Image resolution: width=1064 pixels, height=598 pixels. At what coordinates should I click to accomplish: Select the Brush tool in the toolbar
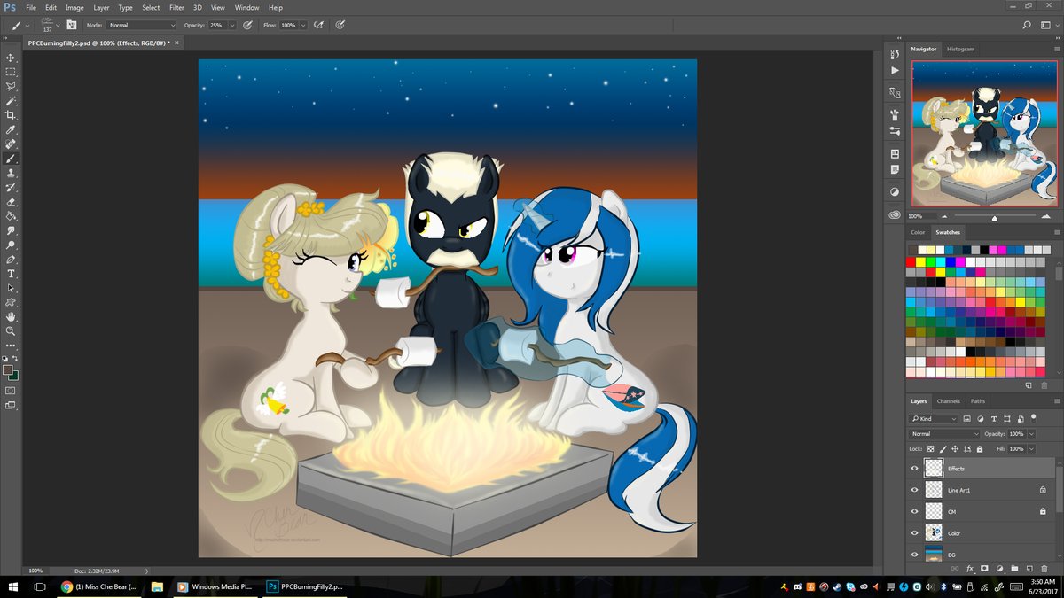(11, 159)
